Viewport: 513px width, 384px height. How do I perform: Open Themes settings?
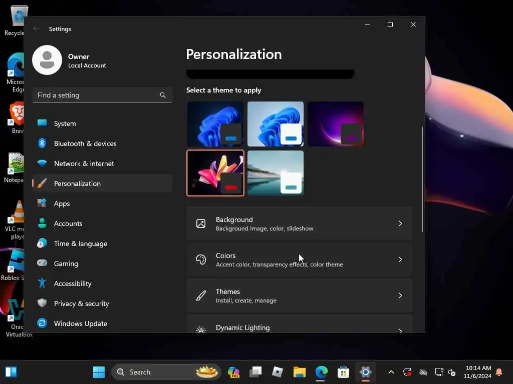[x=300, y=295]
